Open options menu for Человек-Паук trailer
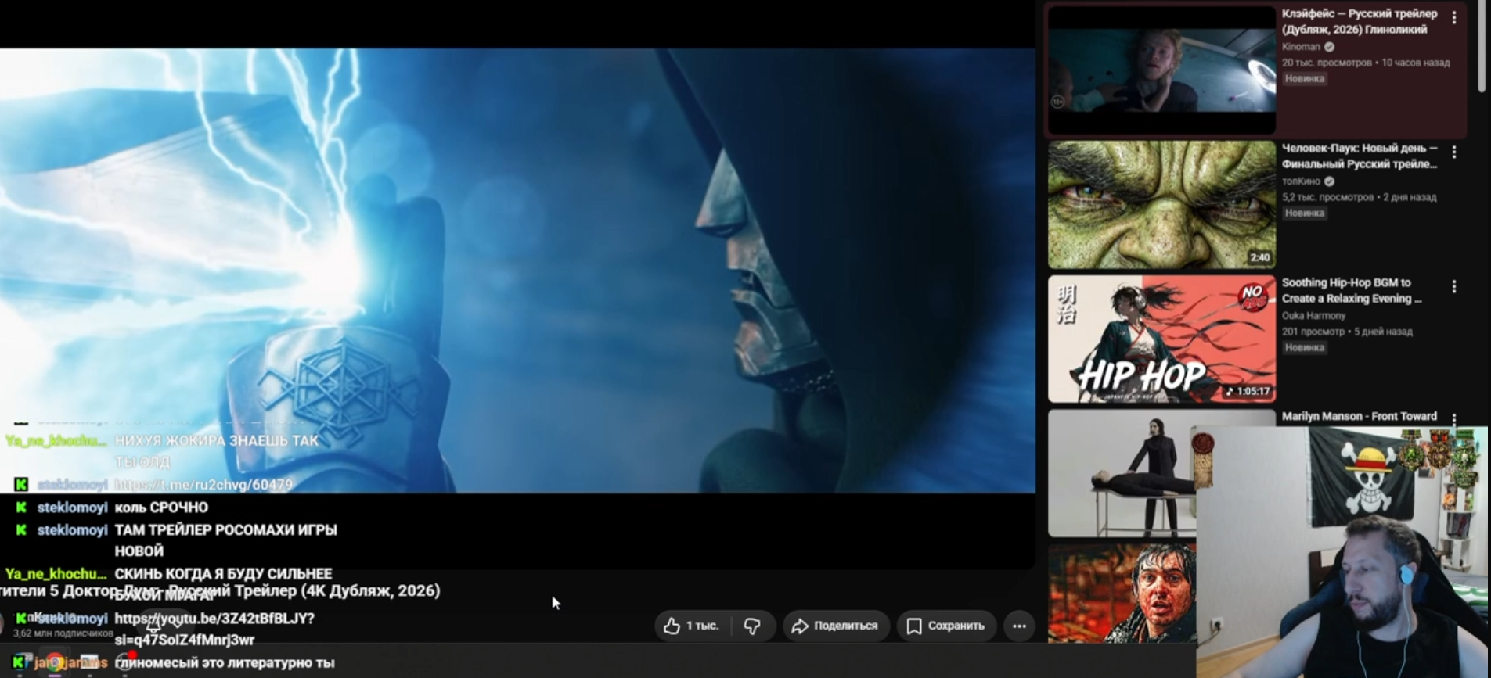Screen dimensions: 1491x678 click(x=1454, y=152)
